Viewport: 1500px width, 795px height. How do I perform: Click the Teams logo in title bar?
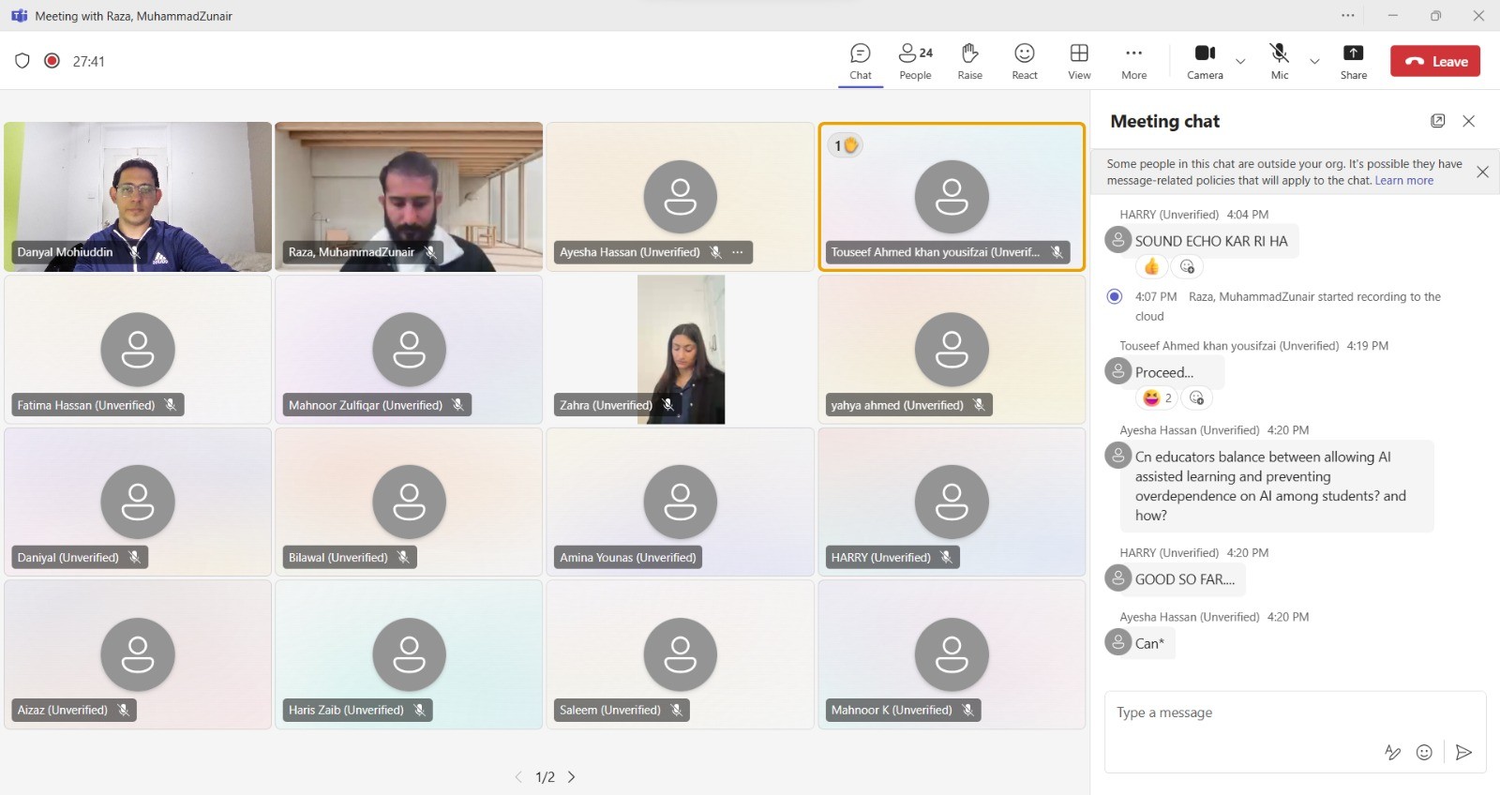click(x=19, y=16)
